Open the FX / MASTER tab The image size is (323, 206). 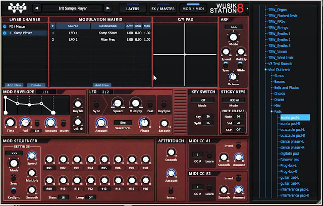(x=163, y=9)
